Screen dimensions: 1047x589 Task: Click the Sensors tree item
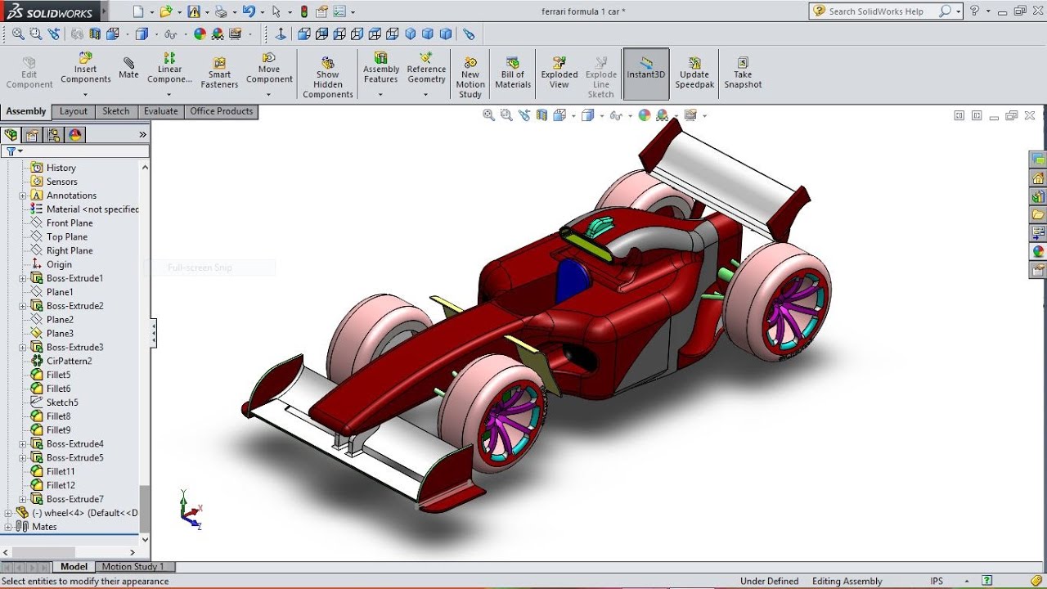(61, 182)
